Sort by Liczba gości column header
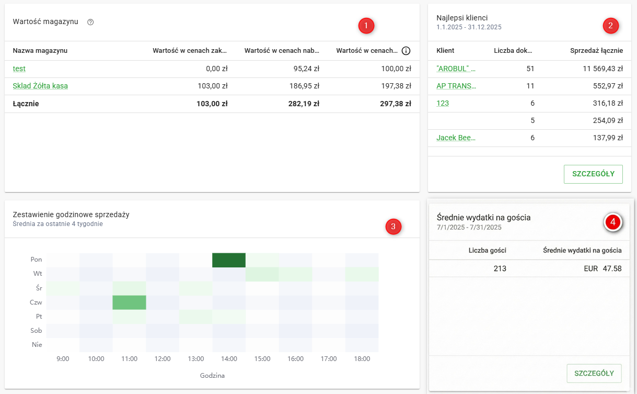The height and width of the screenshot is (394, 637). tap(487, 250)
